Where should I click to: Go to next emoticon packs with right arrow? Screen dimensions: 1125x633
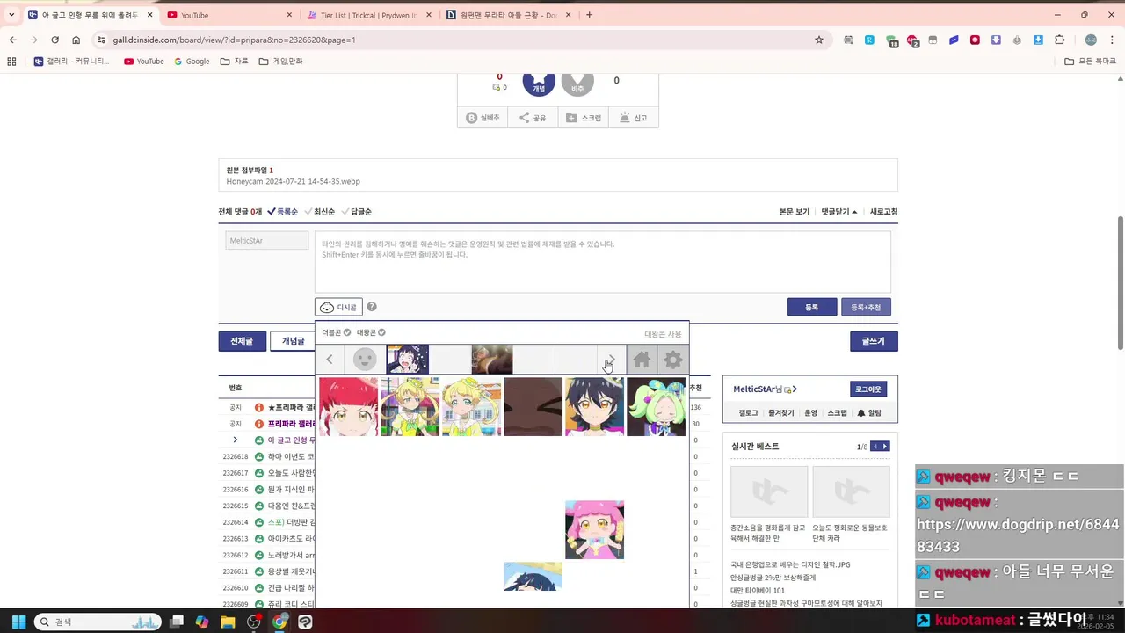pos(612,359)
